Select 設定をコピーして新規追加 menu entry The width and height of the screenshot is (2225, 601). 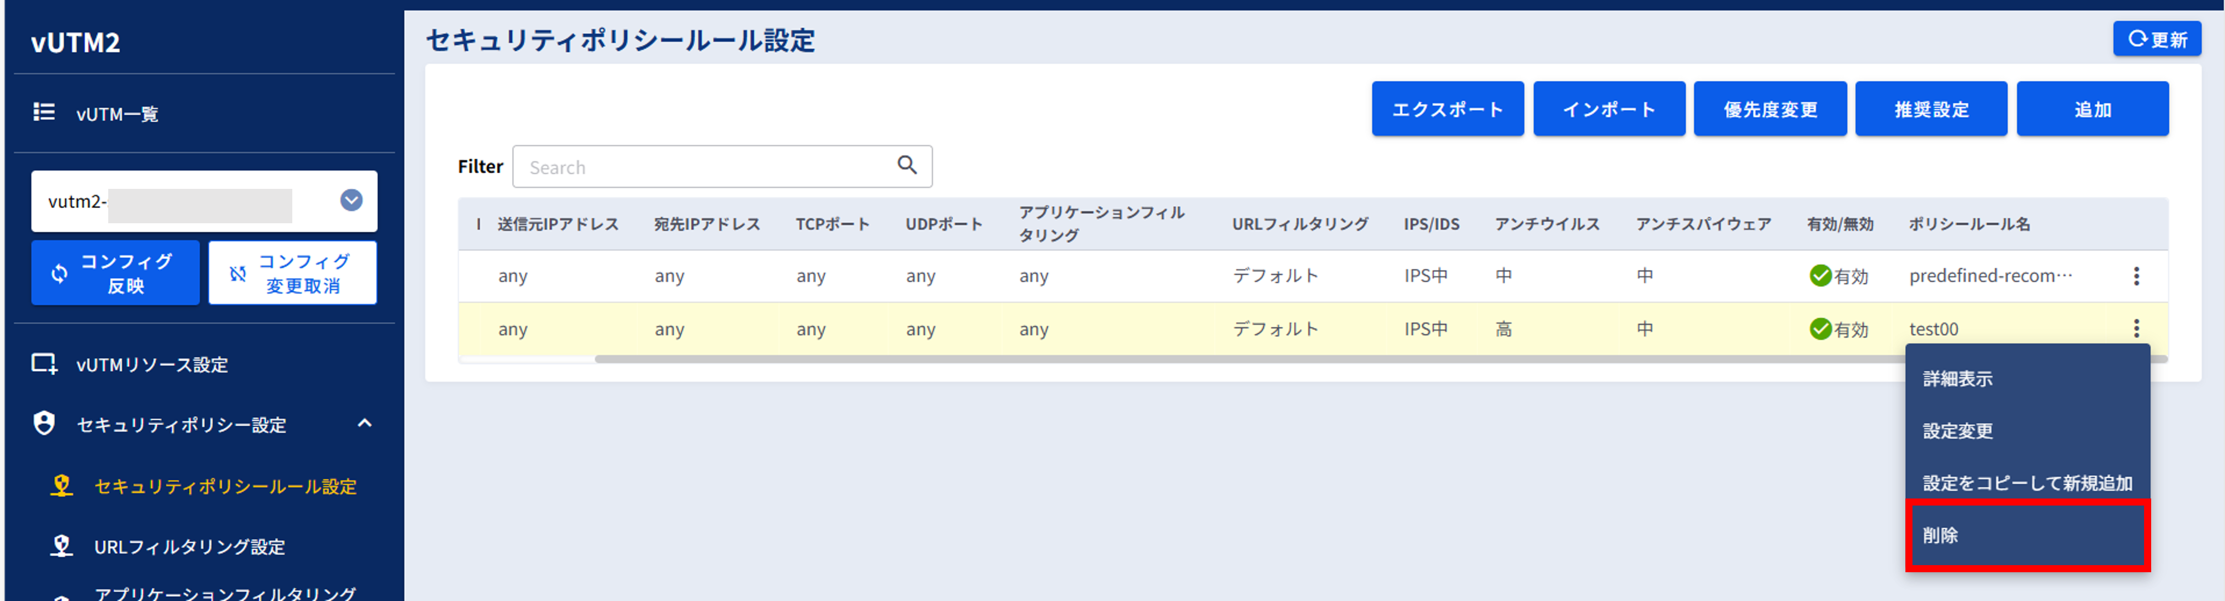point(2026,483)
